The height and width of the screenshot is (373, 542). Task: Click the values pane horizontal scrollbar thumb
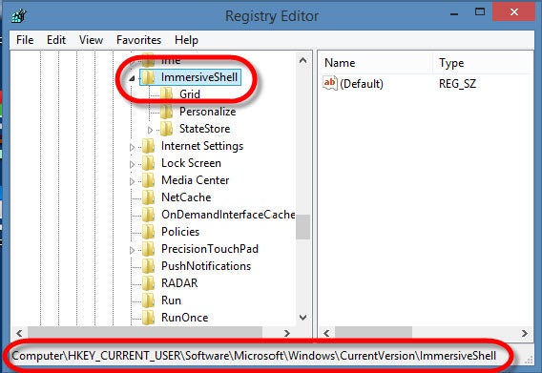373,333
